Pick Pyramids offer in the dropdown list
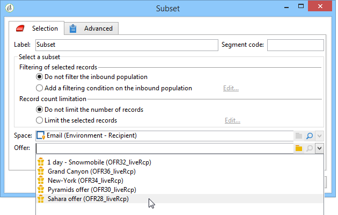 [x=90, y=190]
